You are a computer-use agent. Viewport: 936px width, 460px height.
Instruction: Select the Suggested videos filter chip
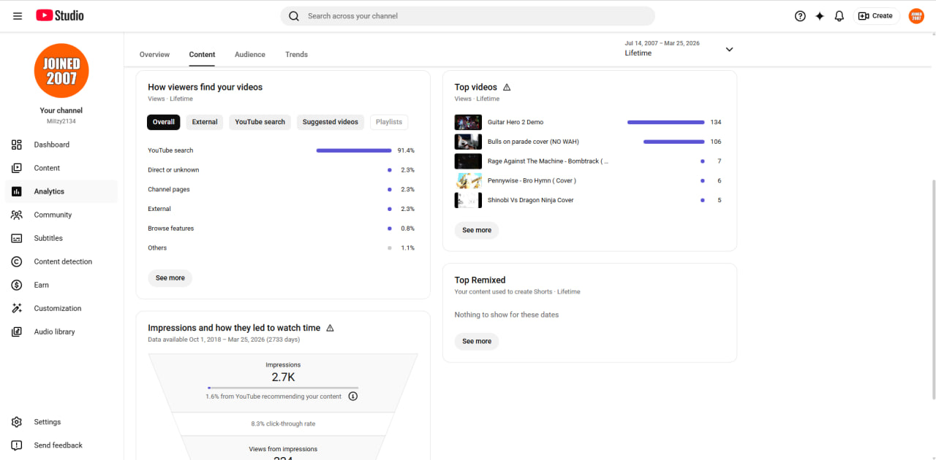tap(331, 122)
